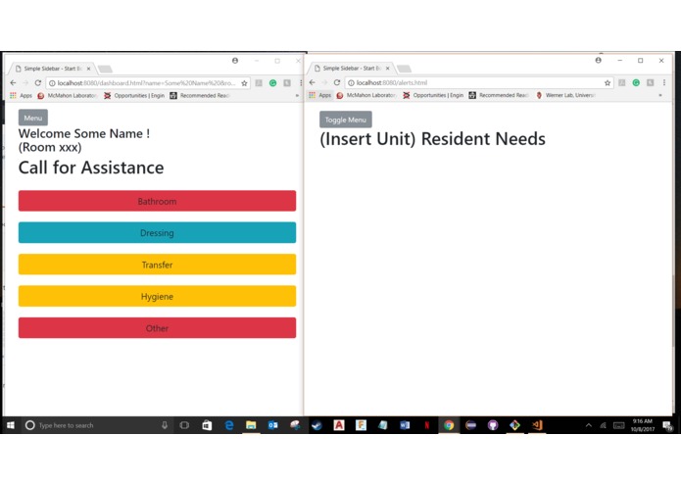Viewport: 681px width, 484px height.
Task: Open a new tab in the left window
Action: tap(105, 69)
